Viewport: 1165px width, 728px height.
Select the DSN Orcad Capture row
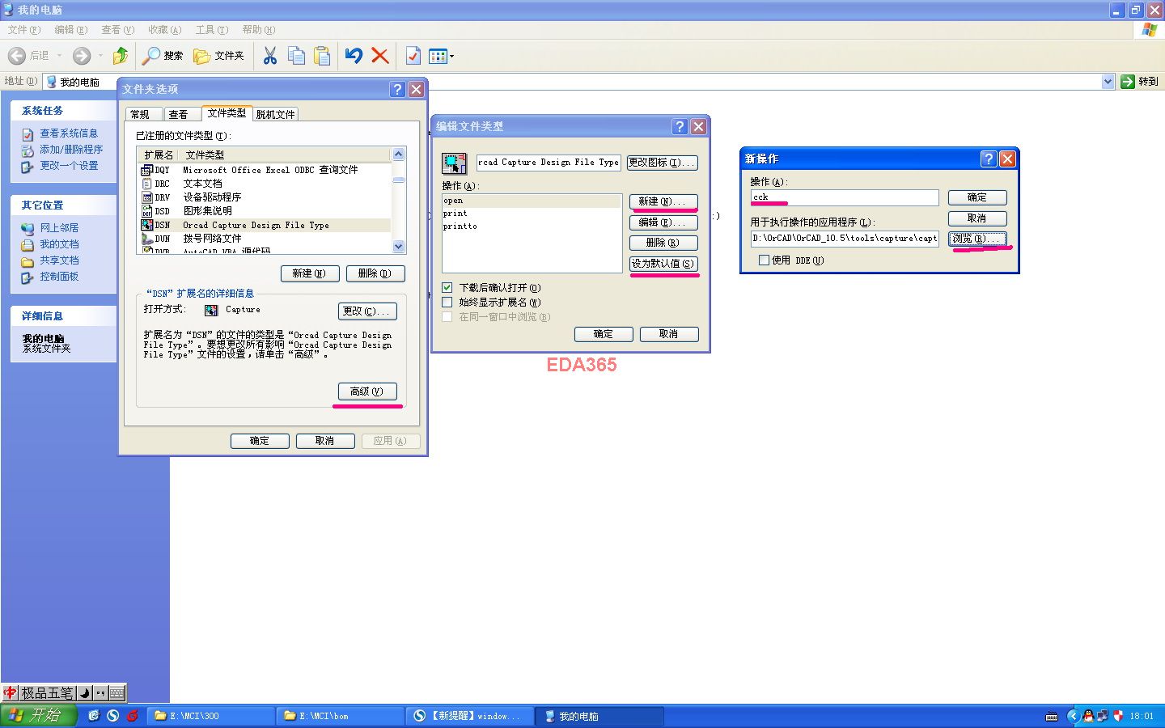pyautogui.click(x=265, y=226)
